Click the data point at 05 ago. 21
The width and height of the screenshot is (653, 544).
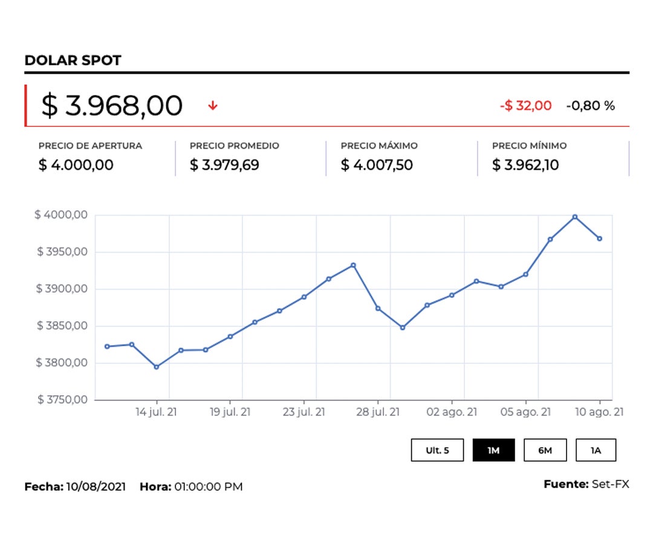[x=525, y=274]
